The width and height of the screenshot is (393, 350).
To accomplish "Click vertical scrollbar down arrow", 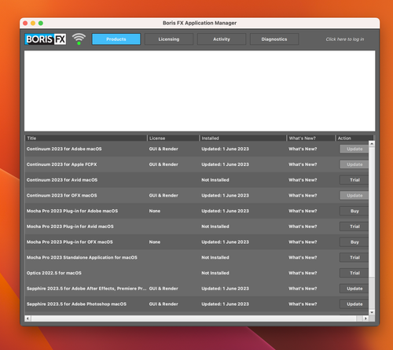I will [372, 312].
